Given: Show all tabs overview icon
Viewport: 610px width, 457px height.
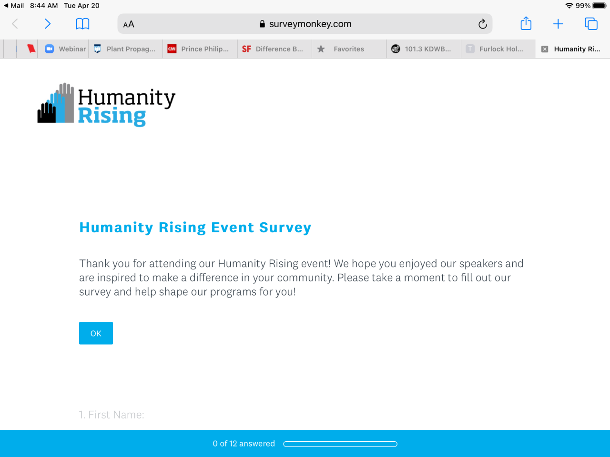Looking at the screenshot, I should tap(591, 24).
